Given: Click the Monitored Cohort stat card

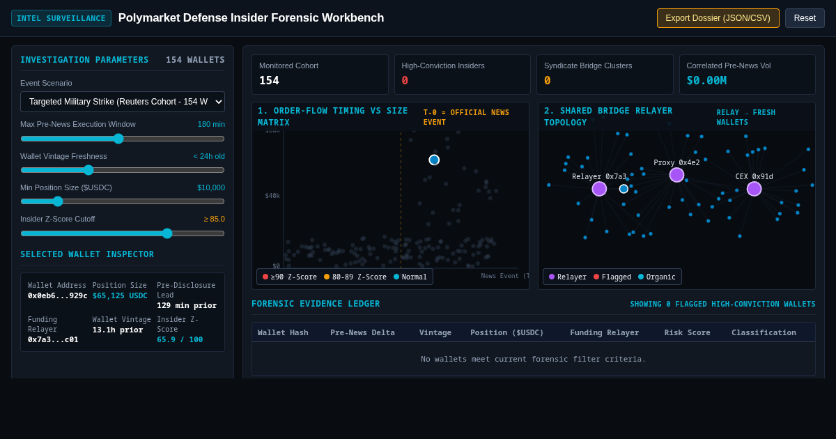Looking at the screenshot, I should coord(320,75).
